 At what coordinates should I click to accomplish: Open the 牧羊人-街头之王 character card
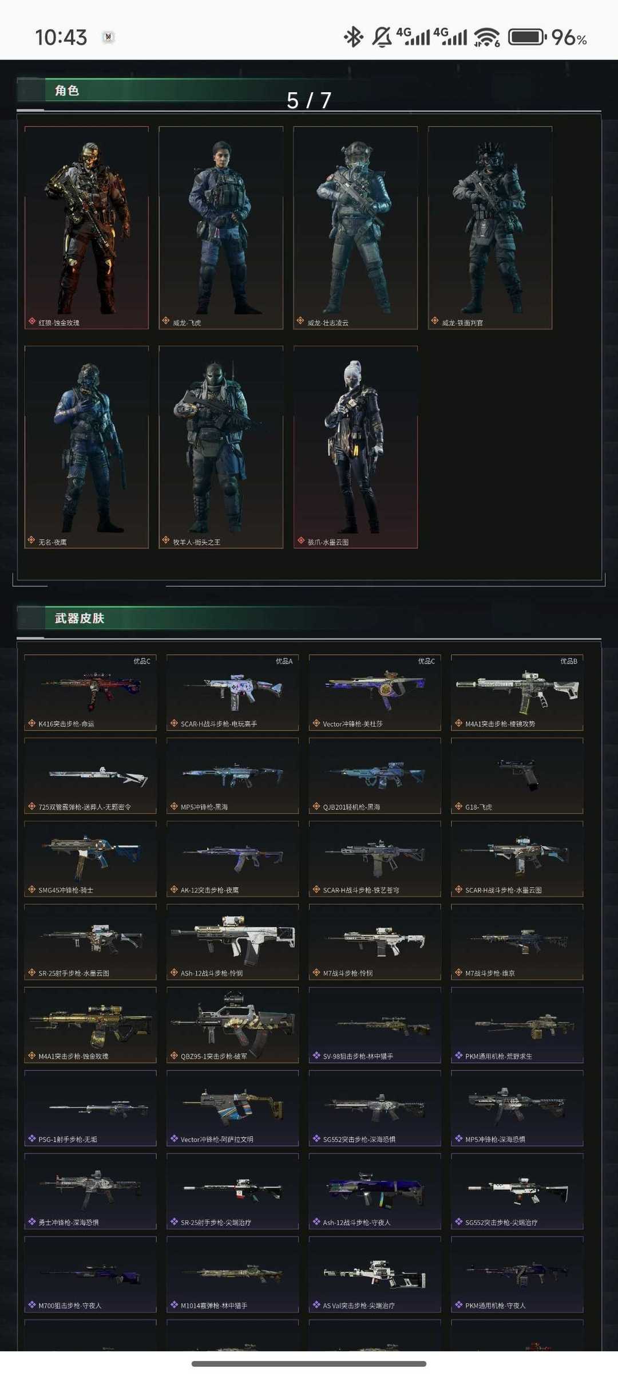[x=221, y=447]
